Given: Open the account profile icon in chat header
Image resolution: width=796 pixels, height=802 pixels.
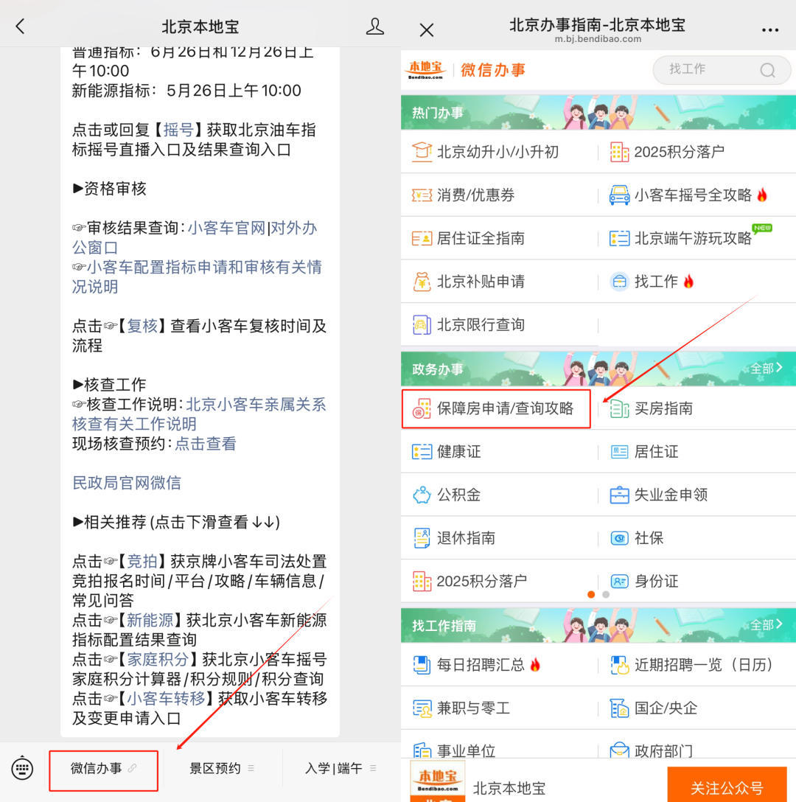Looking at the screenshot, I should (x=374, y=26).
